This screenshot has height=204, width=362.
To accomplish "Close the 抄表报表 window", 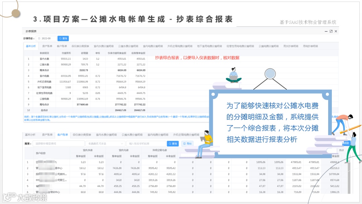I will pos(336,31).
